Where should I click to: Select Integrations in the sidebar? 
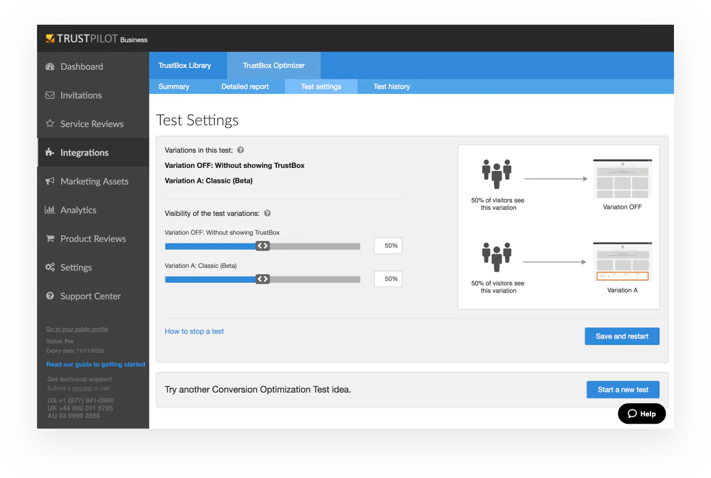(93, 153)
